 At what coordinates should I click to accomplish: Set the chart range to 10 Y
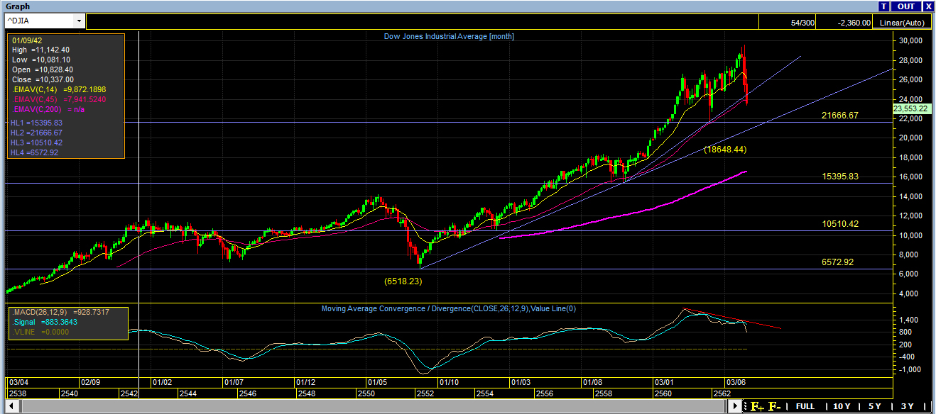(x=842, y=406)
